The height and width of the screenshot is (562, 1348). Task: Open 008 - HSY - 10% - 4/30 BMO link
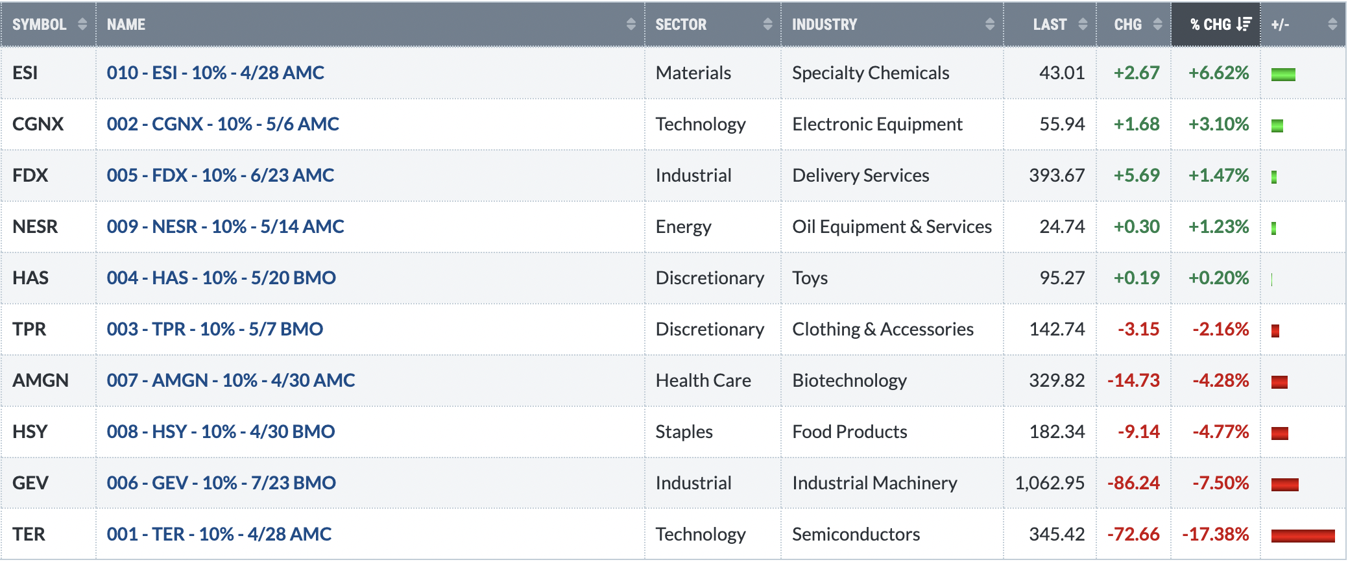click(x=221, y=432)
